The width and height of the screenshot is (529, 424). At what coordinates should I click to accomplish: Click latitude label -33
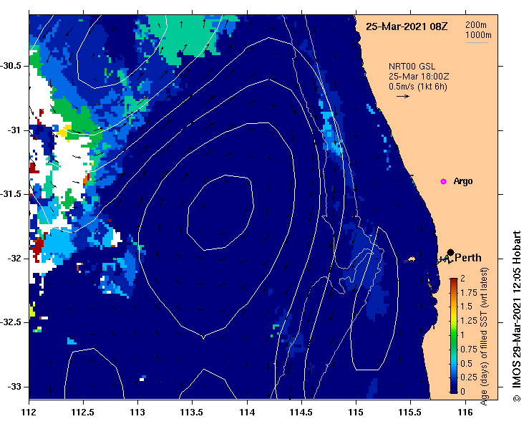pos(14,387)
